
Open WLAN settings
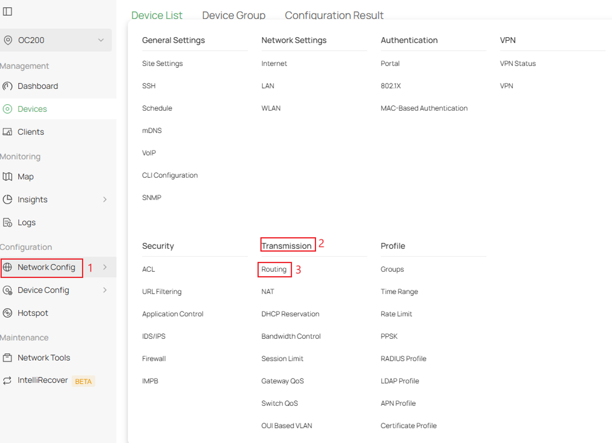(x=271, y=108)
